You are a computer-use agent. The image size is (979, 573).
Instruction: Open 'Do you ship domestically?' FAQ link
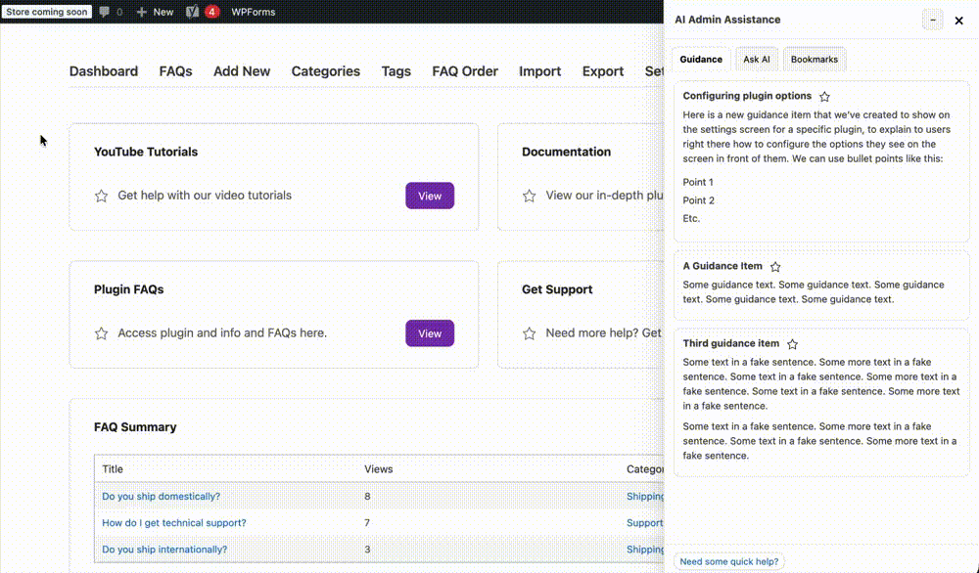(161, 497)
